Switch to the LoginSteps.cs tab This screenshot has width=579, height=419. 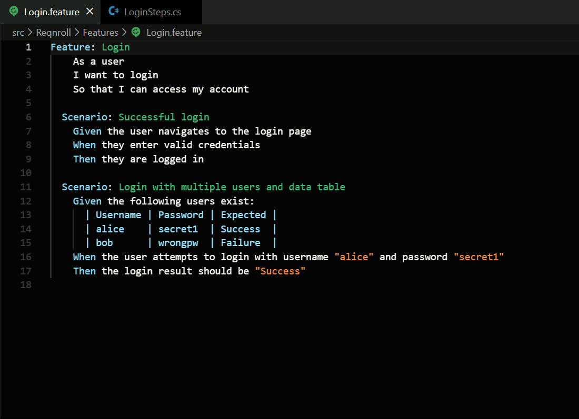click(x=152, y=12)
